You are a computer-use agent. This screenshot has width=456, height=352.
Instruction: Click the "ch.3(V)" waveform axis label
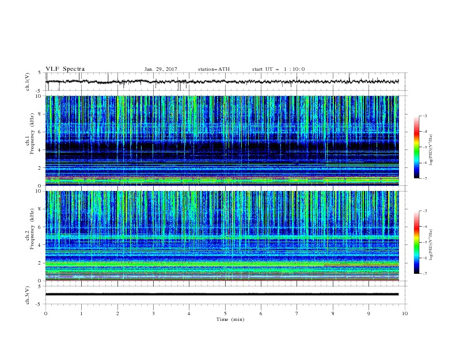coord(28,295)
